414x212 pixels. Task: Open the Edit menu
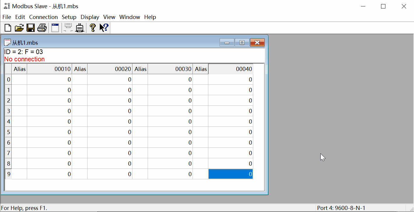[20, 17]
